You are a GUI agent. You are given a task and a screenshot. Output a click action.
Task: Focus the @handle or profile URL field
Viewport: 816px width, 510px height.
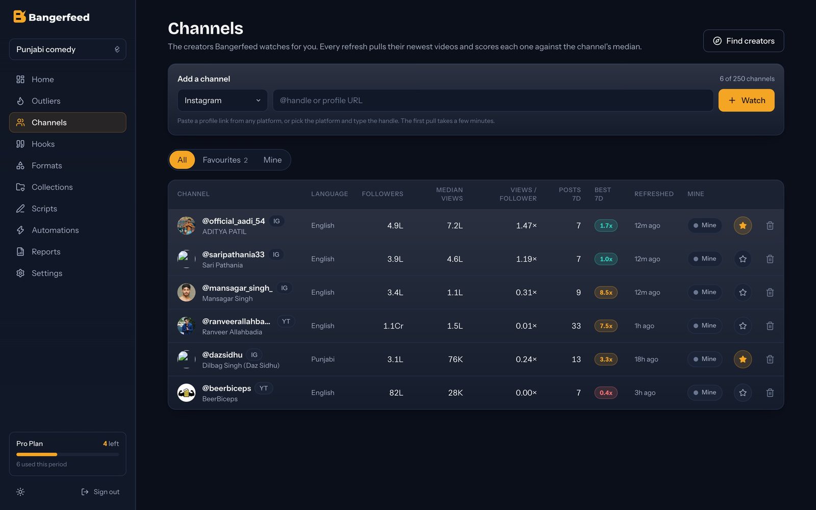[493, 100]
